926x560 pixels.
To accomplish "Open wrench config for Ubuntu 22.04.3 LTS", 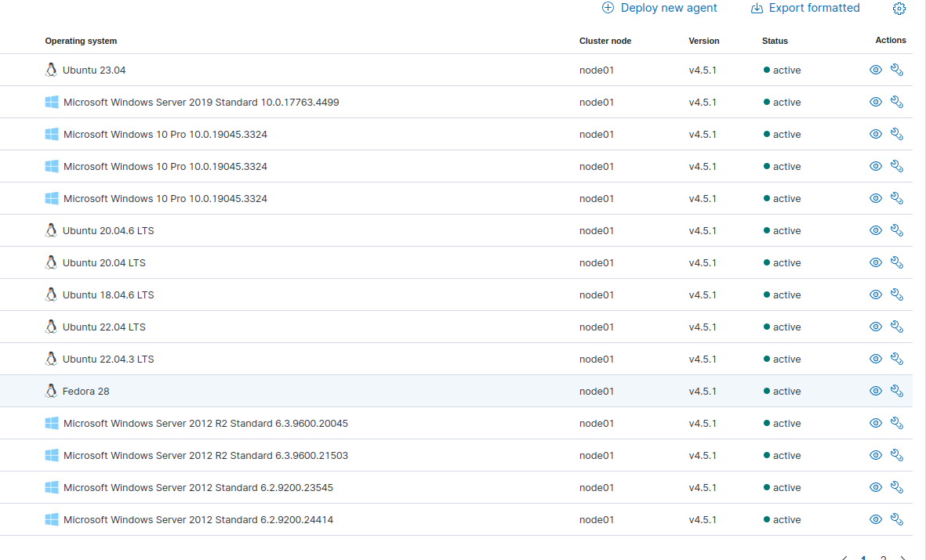I will [x=897, y=359].
